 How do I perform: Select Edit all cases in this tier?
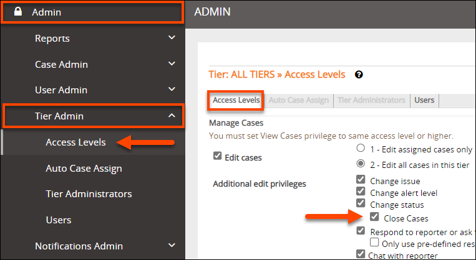tap(360, 165)
